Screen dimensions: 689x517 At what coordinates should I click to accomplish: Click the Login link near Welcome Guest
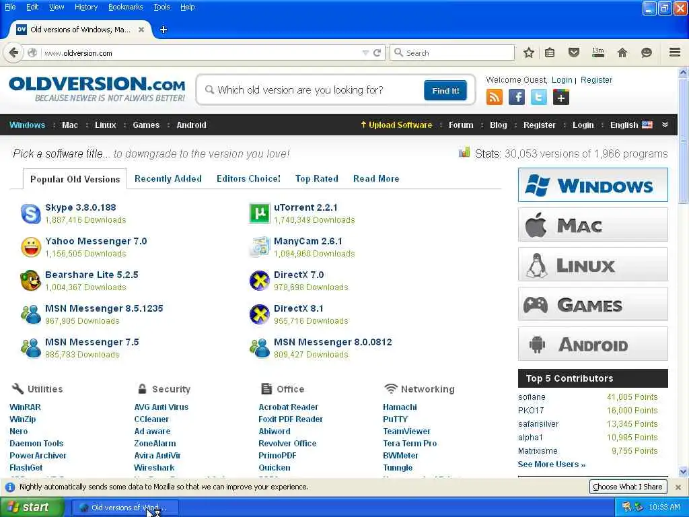(562, 80)
